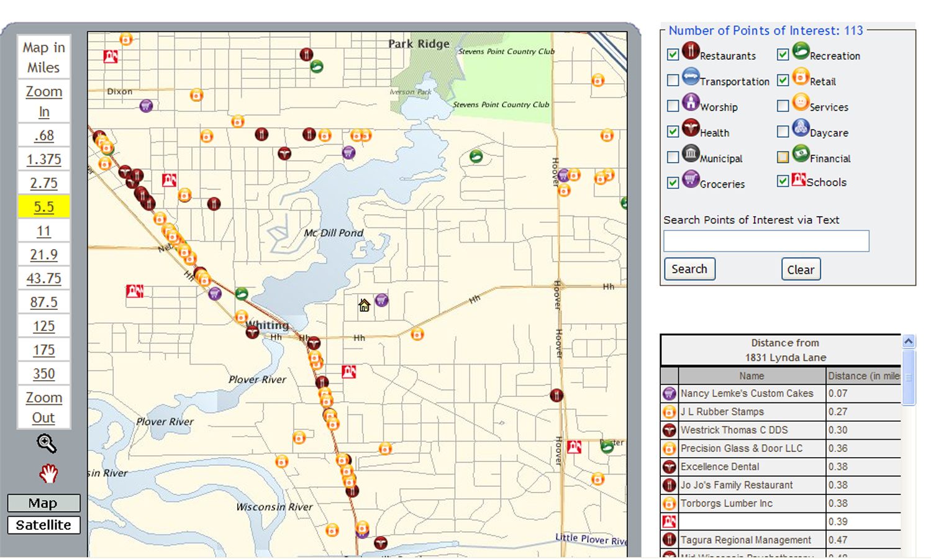Screen dimensions: 931x559
Task: Click the purple Worship legend icon
Action: pos(691,102)
